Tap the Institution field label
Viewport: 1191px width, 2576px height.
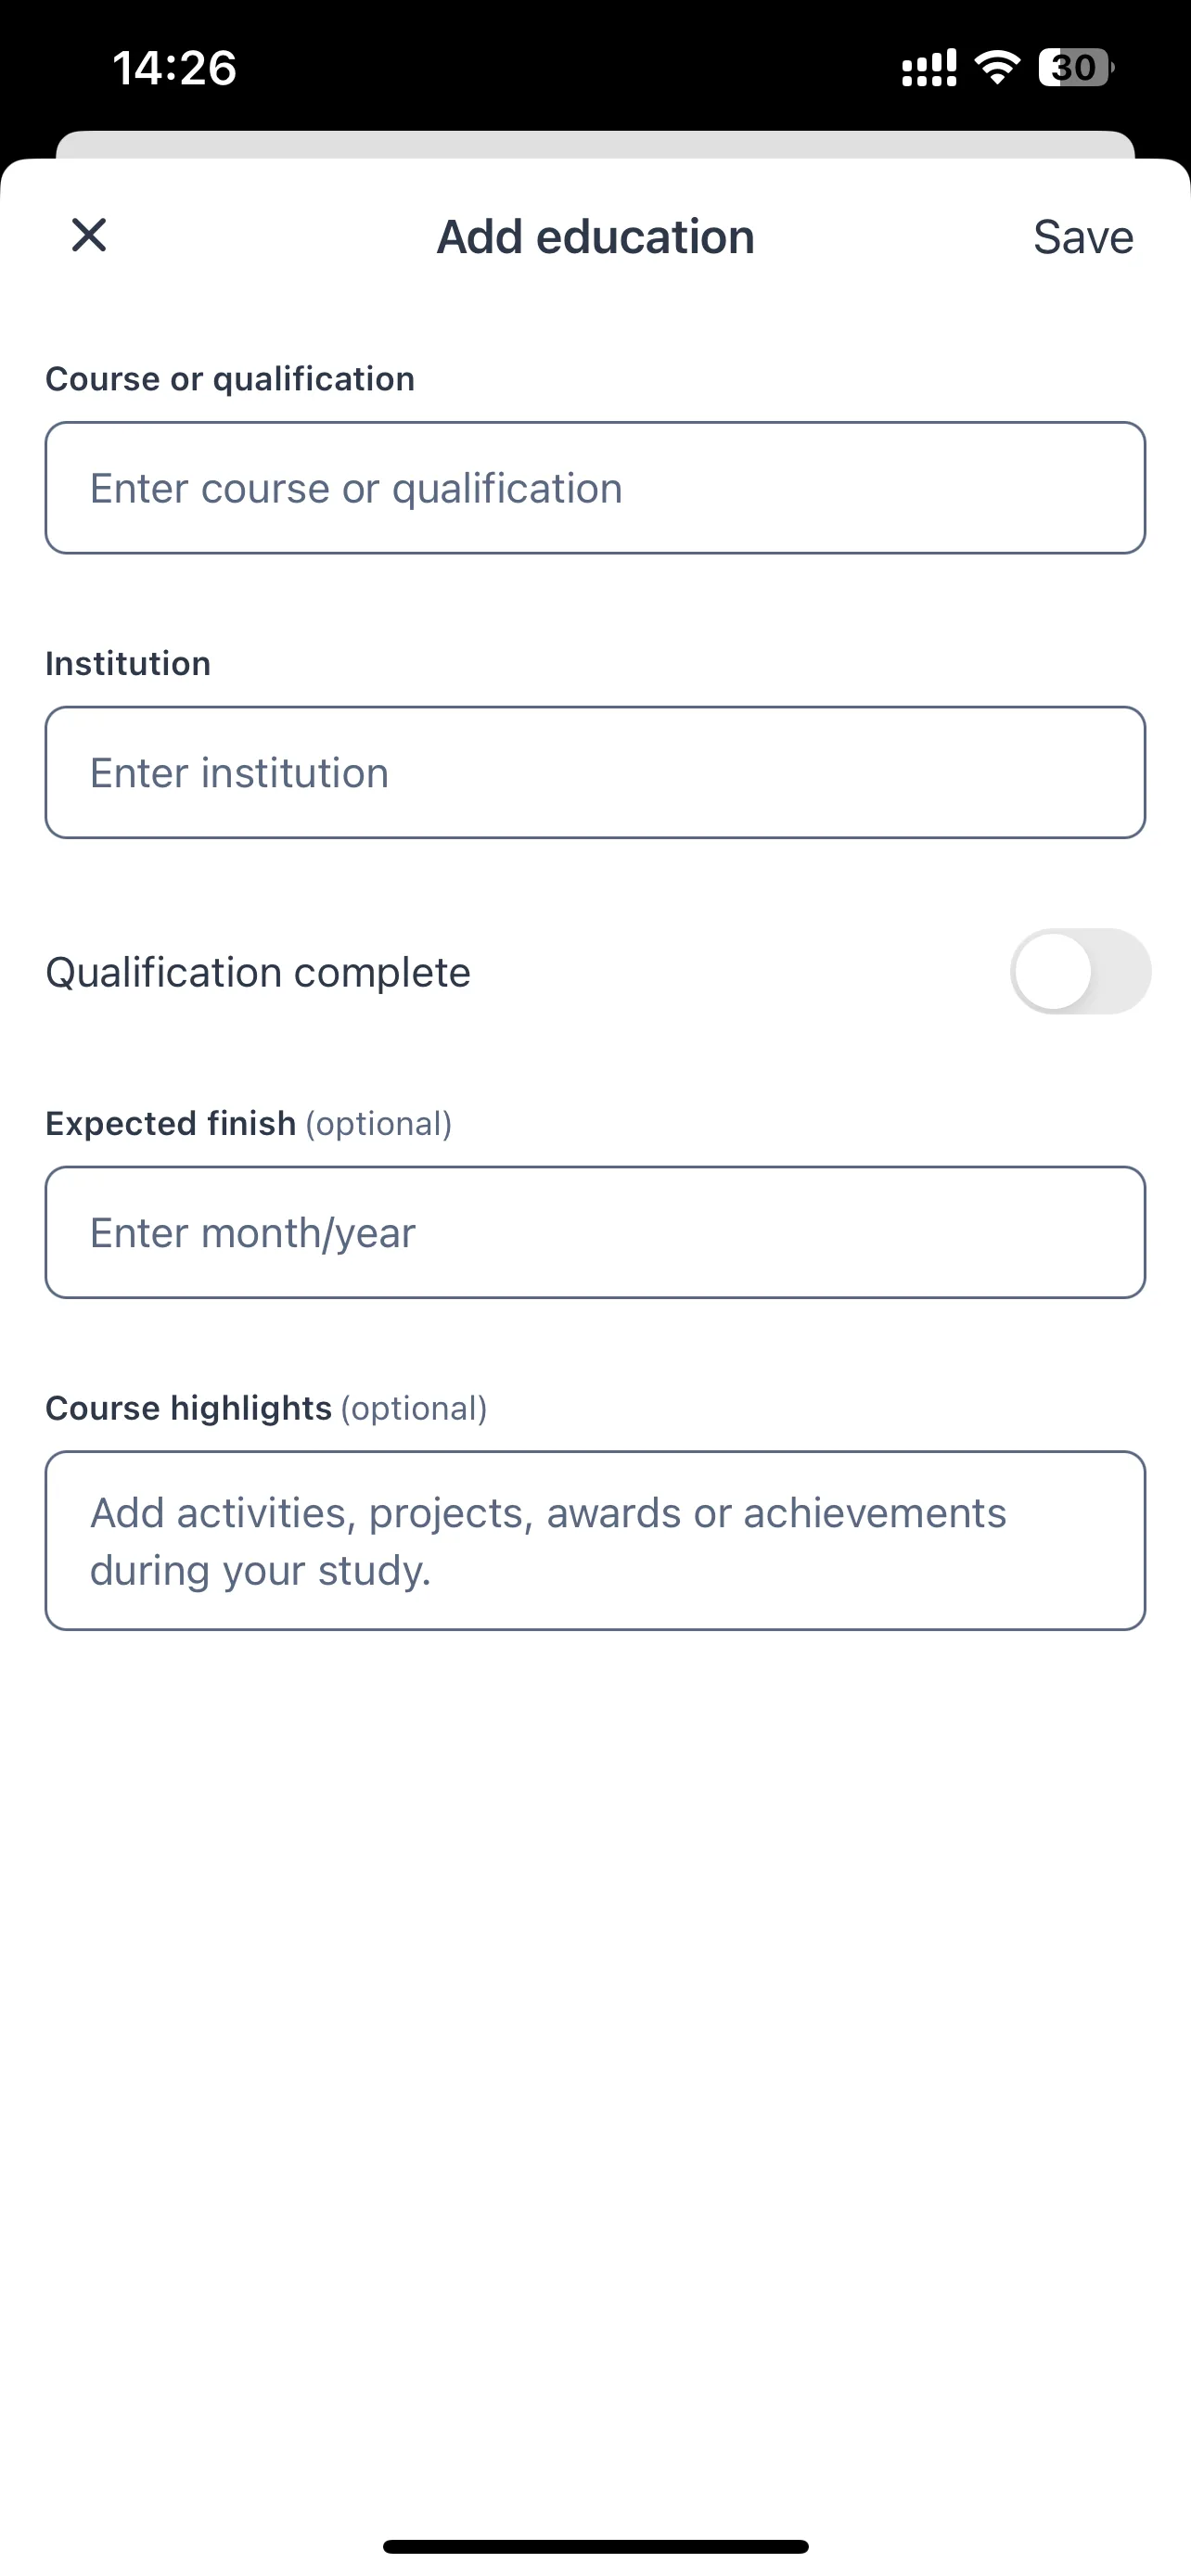pyautogui.click(x=128, y=663)
